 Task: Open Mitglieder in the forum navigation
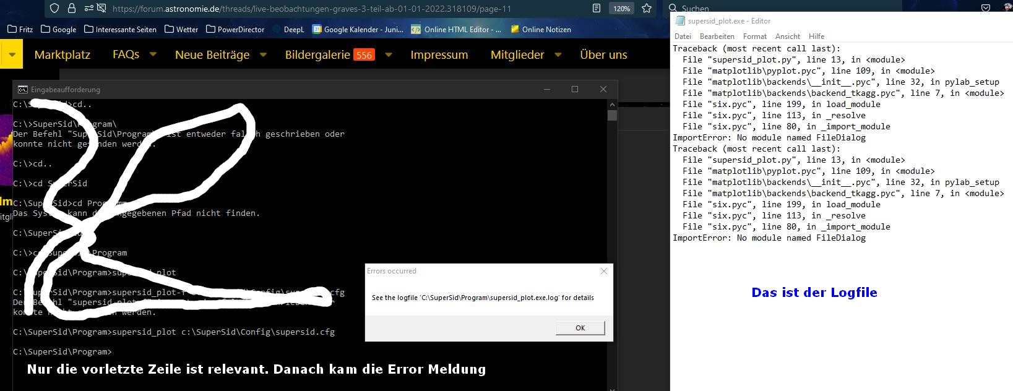coord(517,54)
